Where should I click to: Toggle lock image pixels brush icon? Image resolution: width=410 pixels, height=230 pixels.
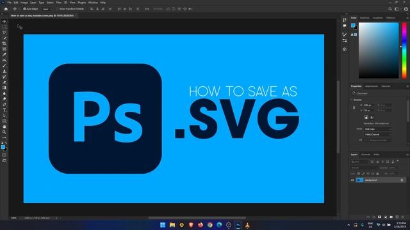[363, 174]
